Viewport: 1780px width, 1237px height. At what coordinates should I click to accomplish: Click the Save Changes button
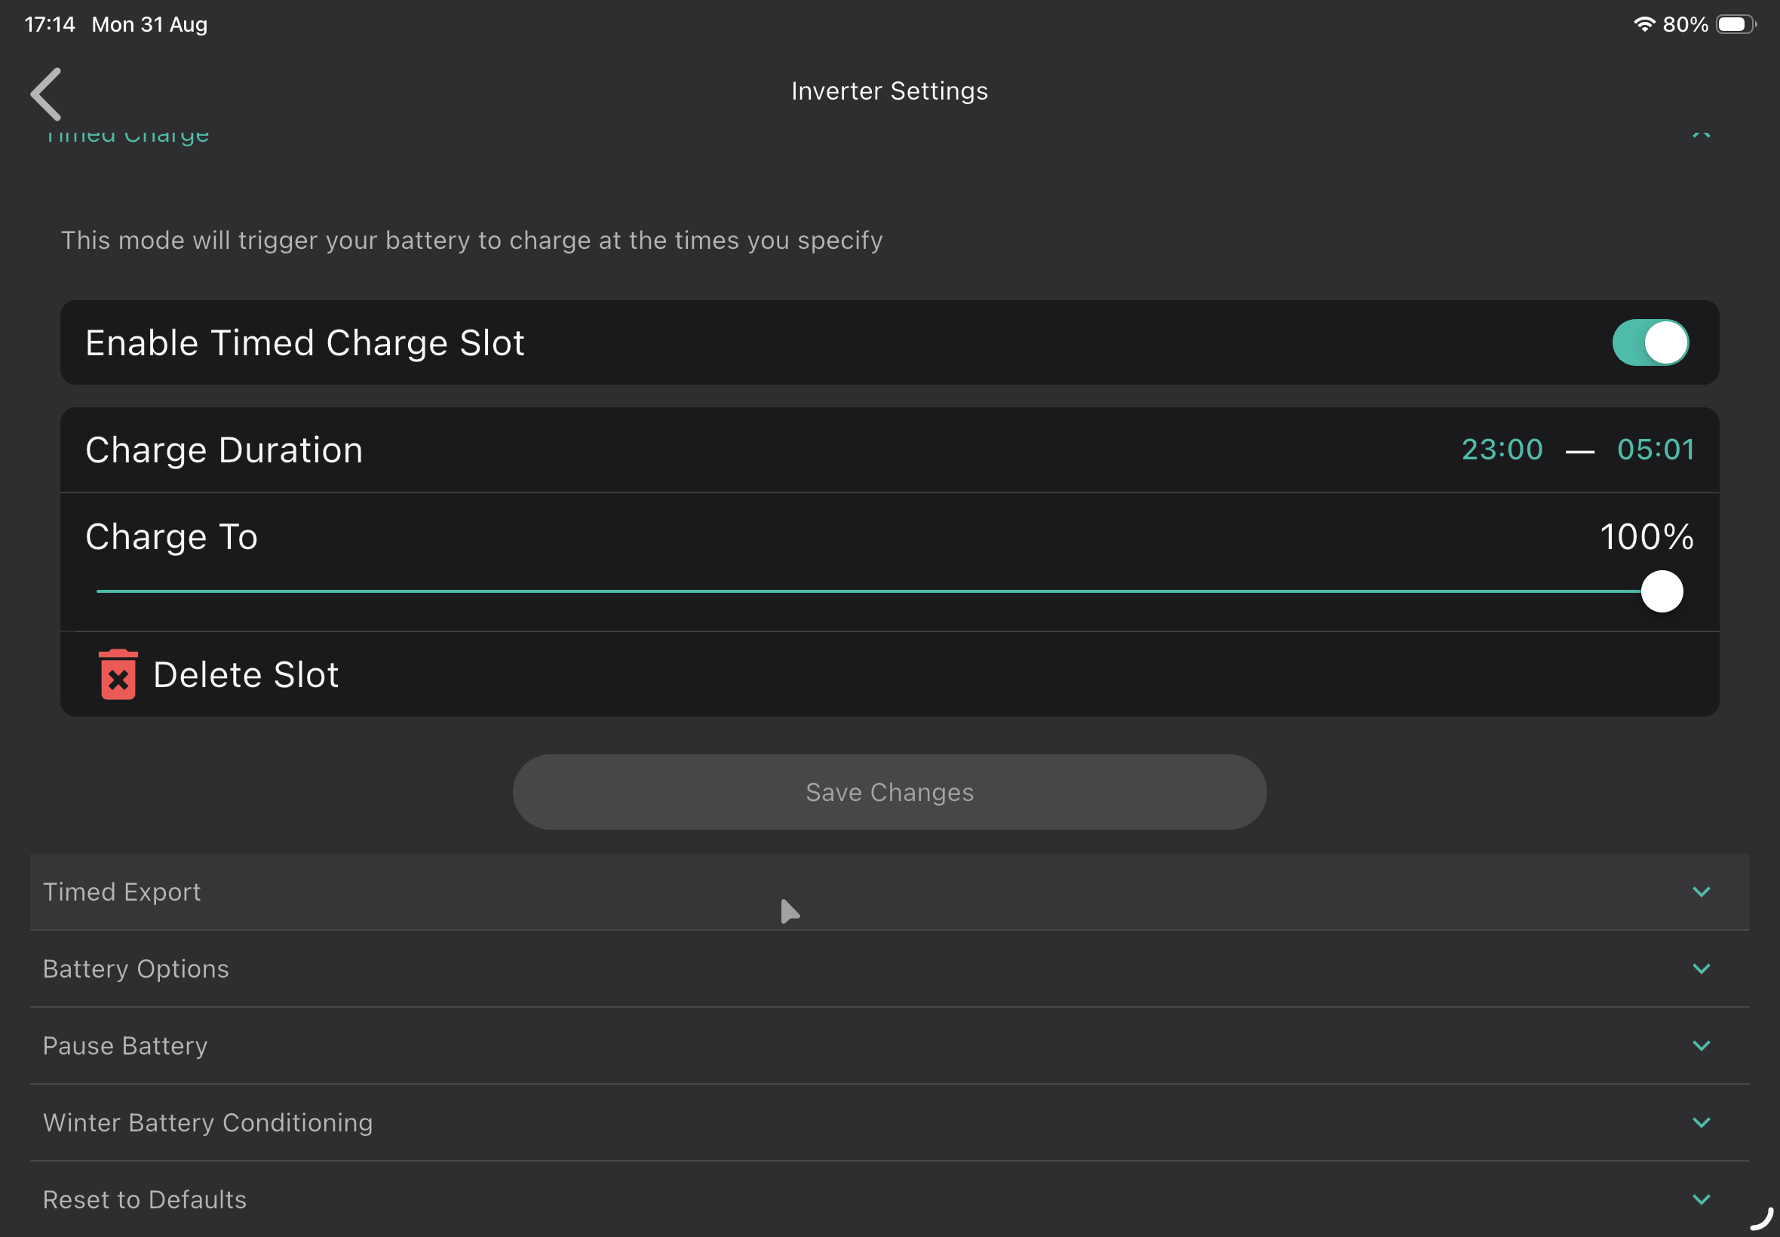(889, 792)
